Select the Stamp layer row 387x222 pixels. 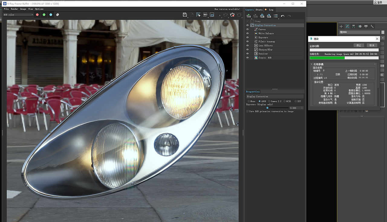[275, 21]
